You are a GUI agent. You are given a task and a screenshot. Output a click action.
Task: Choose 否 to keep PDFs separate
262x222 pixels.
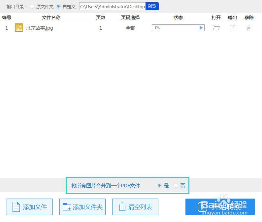pos(176,185)
